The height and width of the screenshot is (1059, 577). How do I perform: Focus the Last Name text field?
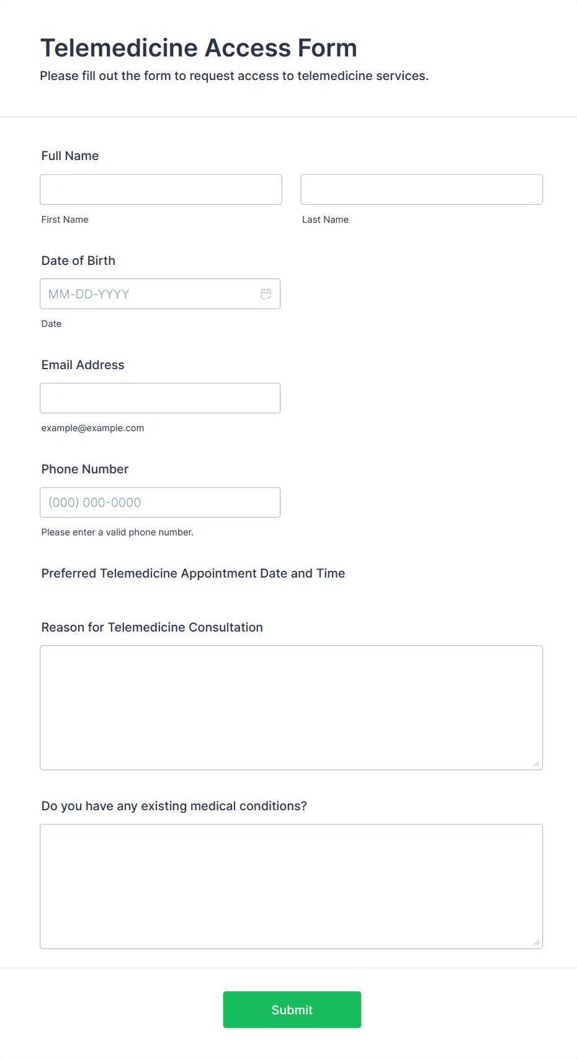tap(422, 189)
